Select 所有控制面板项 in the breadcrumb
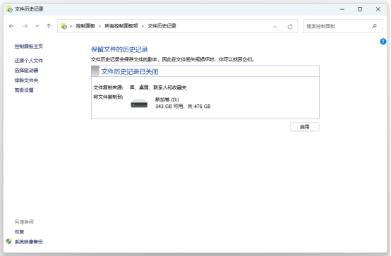This screenshot has height=256, width=391. tap(121, 26)
